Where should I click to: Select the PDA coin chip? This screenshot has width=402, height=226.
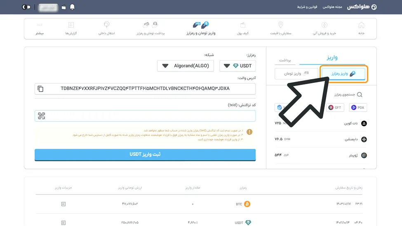358,108
